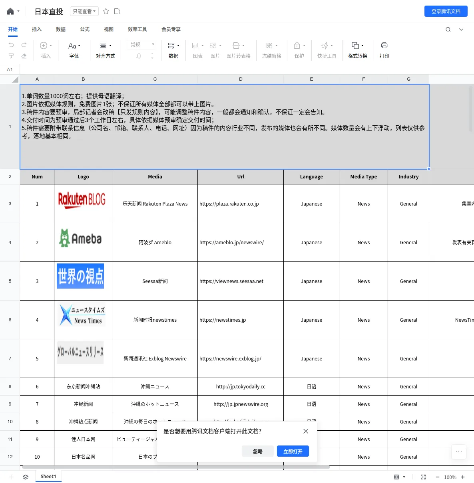
Task: Click the home icon in the title bar
Action: [x=10, y=11]
